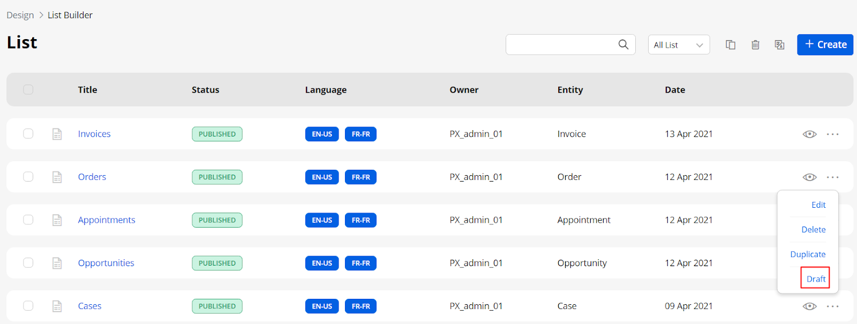Screen dimensions: 857x324
Task: Click the translate toolbar icon
Action: [x=779, y=45]
